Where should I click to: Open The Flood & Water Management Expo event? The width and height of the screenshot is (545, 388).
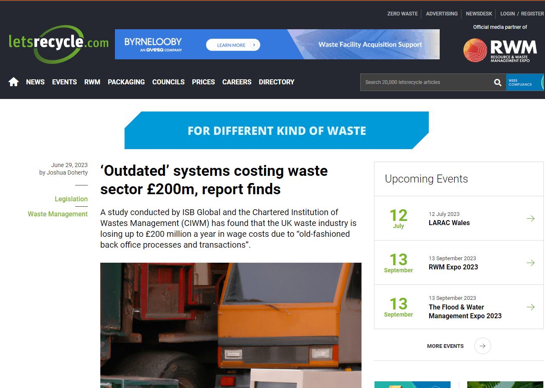[465, 312]
